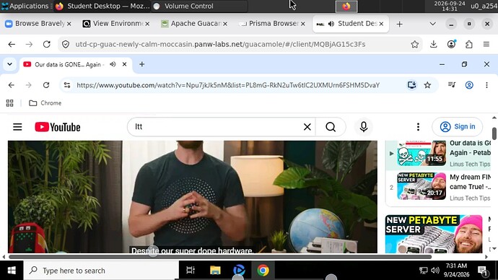Search YouTube with your voice

click(x=364, y=127)
